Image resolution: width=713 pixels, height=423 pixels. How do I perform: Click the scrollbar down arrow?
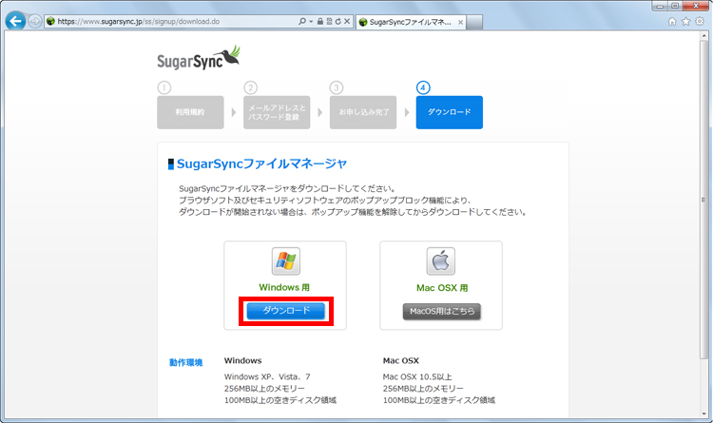703,413
